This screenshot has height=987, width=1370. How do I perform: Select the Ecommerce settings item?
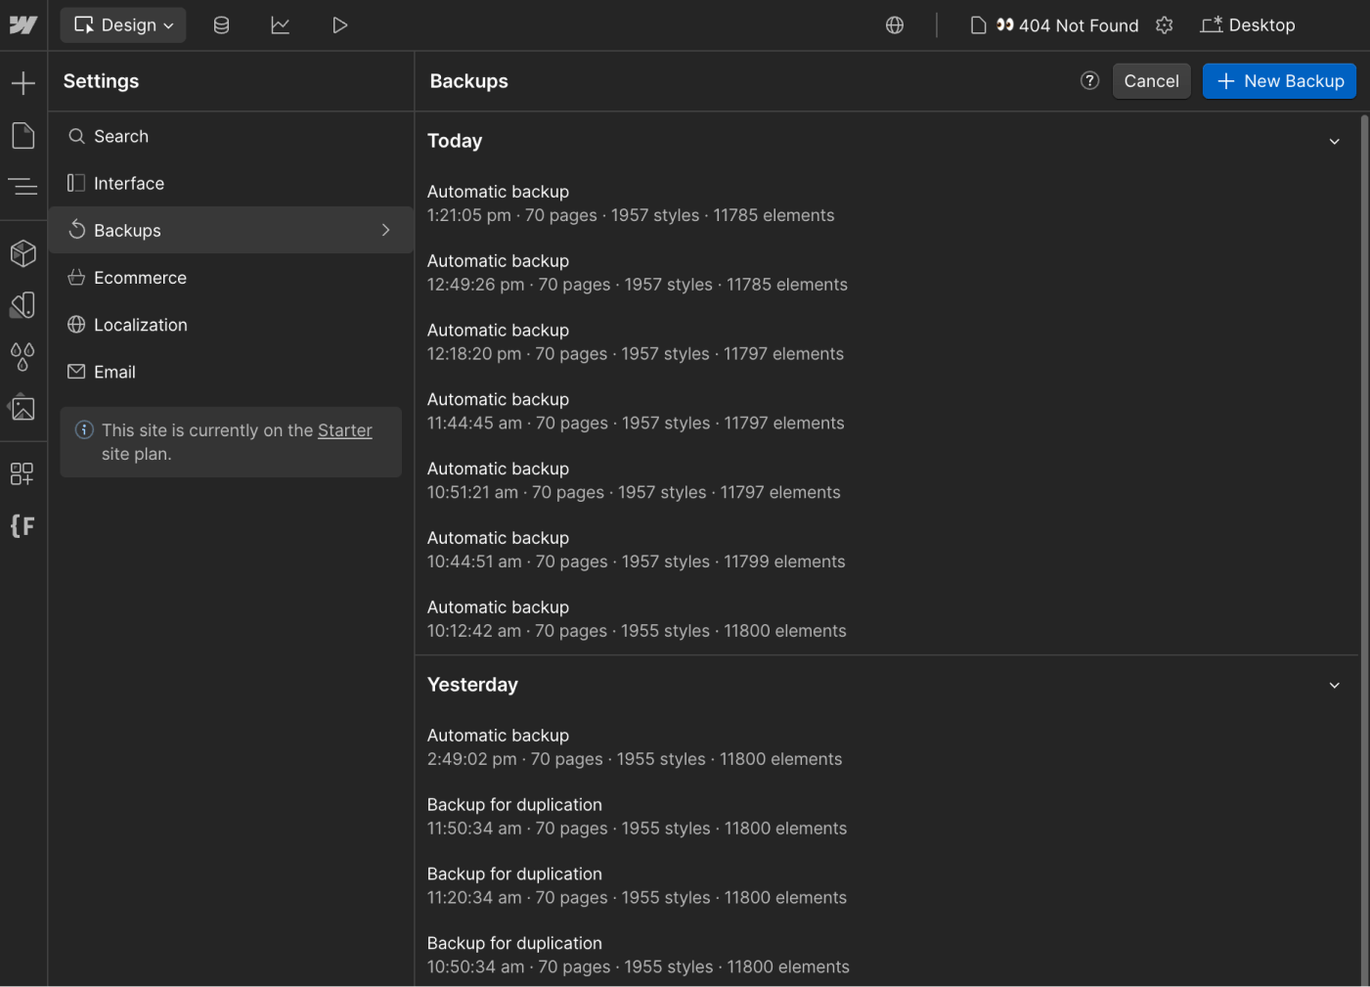coord(140,277)
